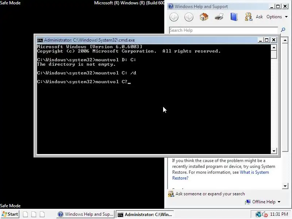Open the Offline Help dropdown
292x219 pixels.
pyautogui.click(x=266, y=202)
